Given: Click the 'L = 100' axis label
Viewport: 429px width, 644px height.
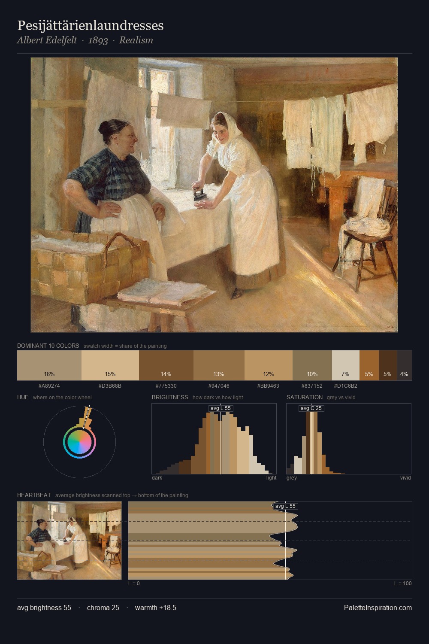Looking at the screenshot, I should click(x=403, y=583).
